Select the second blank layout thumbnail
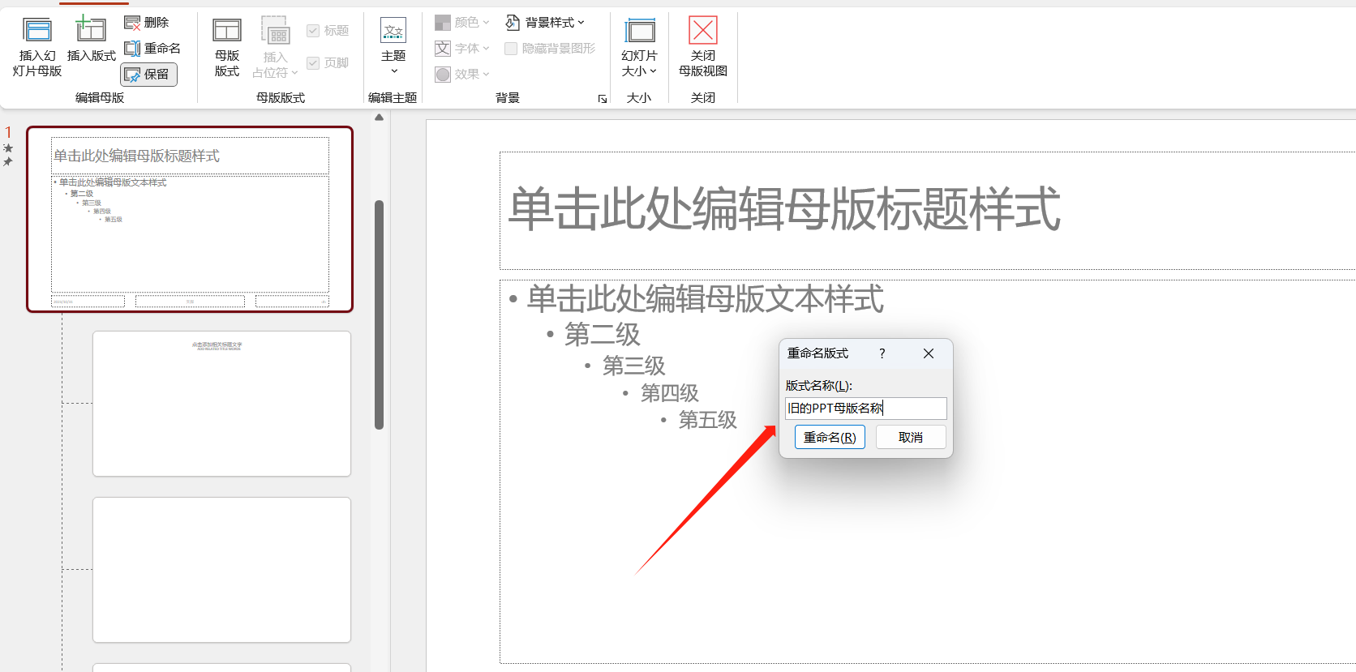This screenshot has height=672, width=1356. (x=221, y=570)
